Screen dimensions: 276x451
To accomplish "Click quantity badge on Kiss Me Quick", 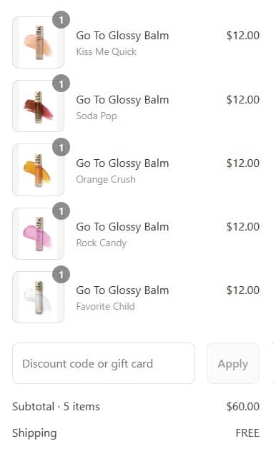I will click(61, 20).
